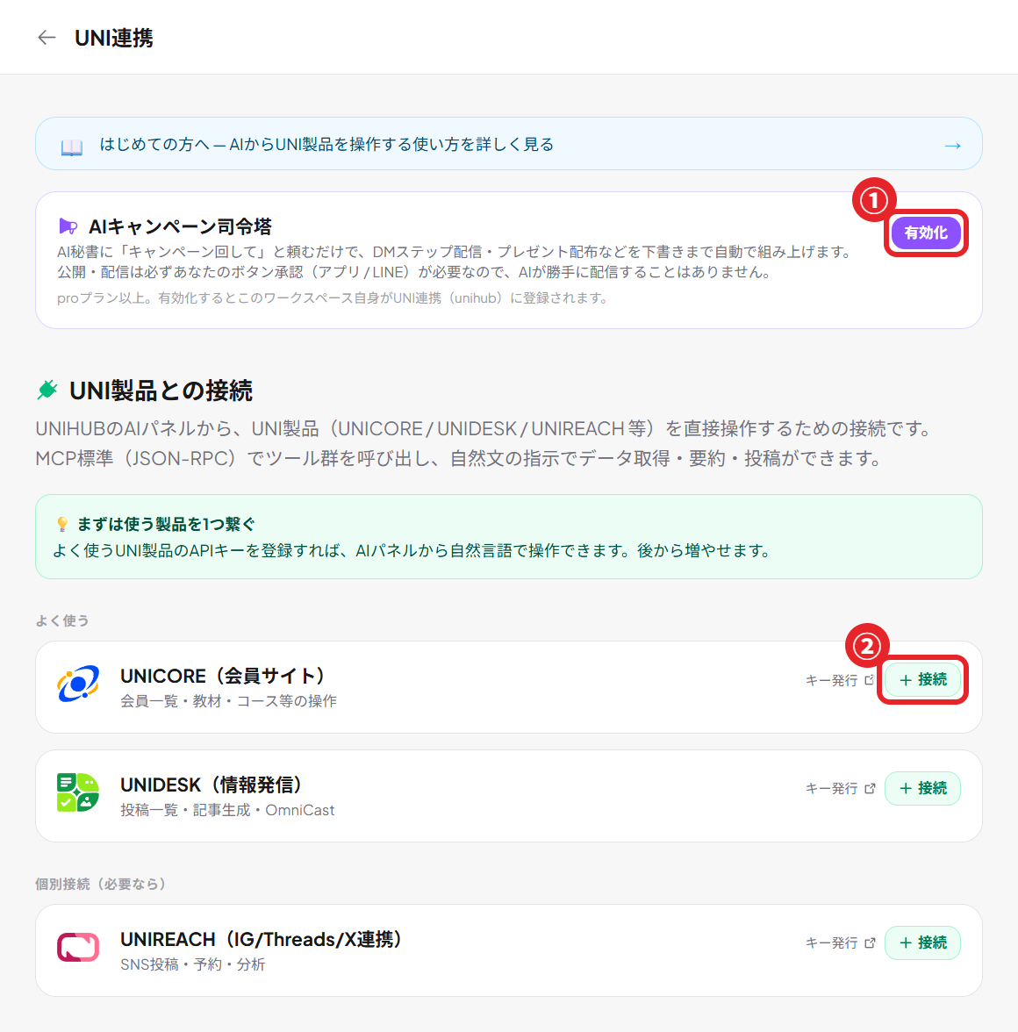The image size is (1018, 1032).
Task: Go back using the left arrow icon
Action: tap(47, 38)
